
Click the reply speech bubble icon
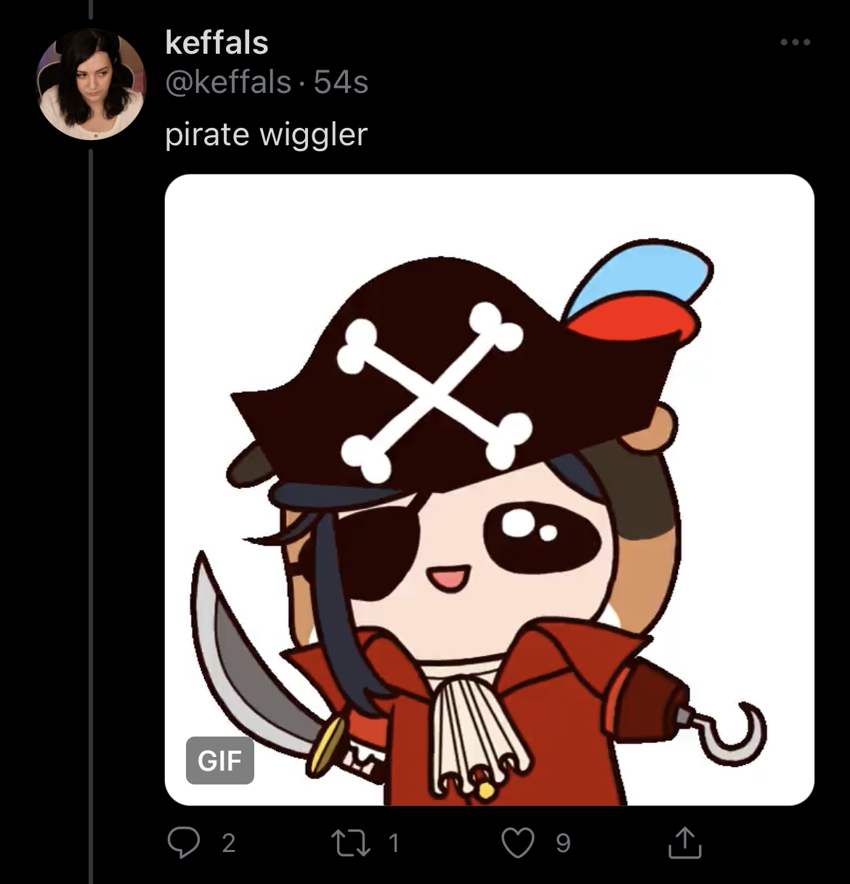(x=184, y=843)
